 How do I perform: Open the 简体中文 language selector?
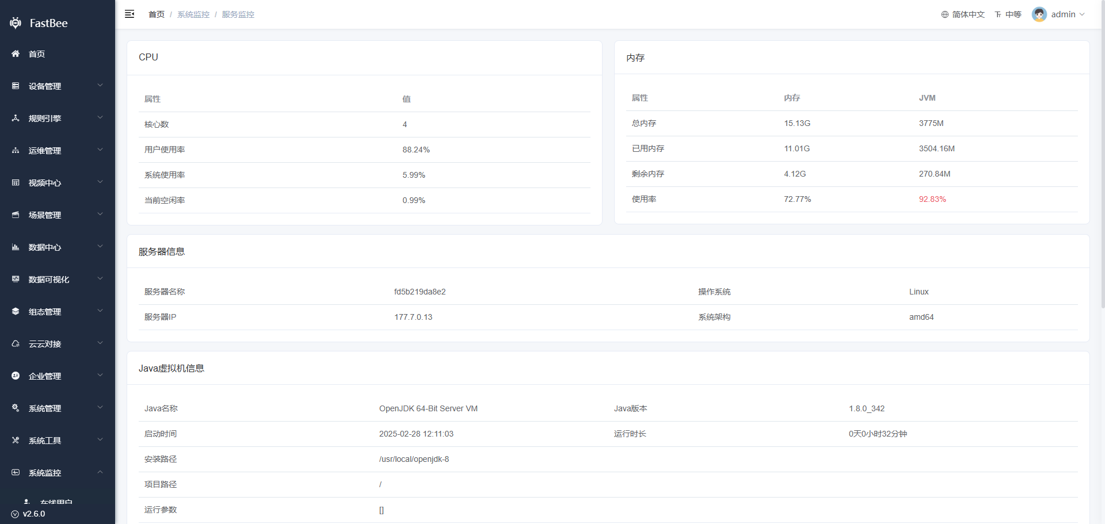pyautogui.click(x=963, y=14)
